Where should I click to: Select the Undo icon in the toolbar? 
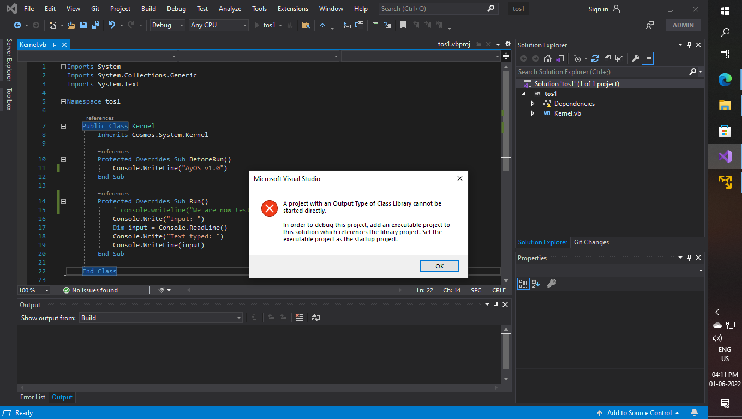[112, 25]
